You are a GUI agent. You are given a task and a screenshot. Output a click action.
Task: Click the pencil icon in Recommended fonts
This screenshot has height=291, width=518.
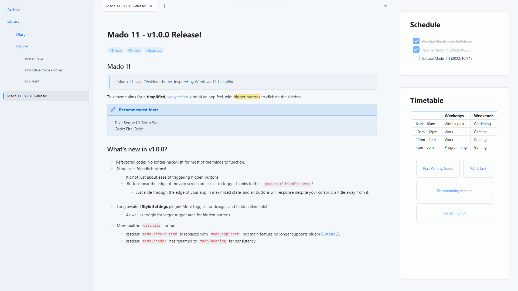(x=113, y=109)
